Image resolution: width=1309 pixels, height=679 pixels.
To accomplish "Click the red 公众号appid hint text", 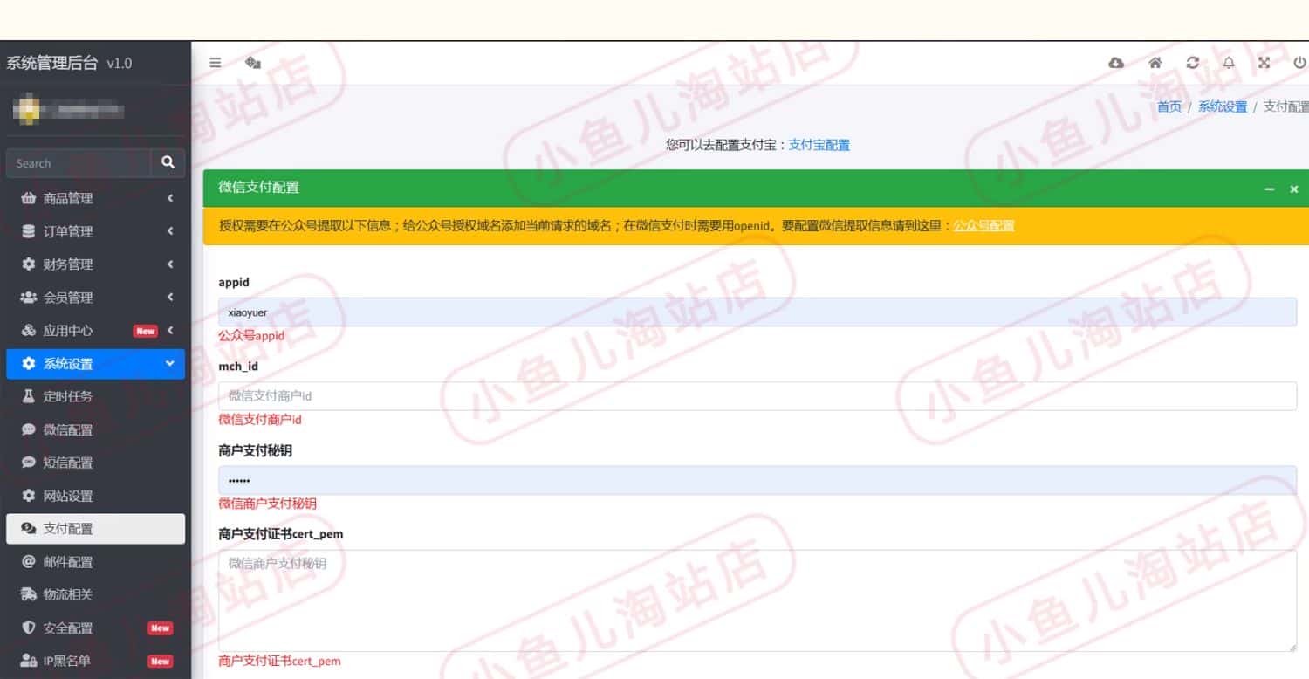I will (x=251, y=335).
